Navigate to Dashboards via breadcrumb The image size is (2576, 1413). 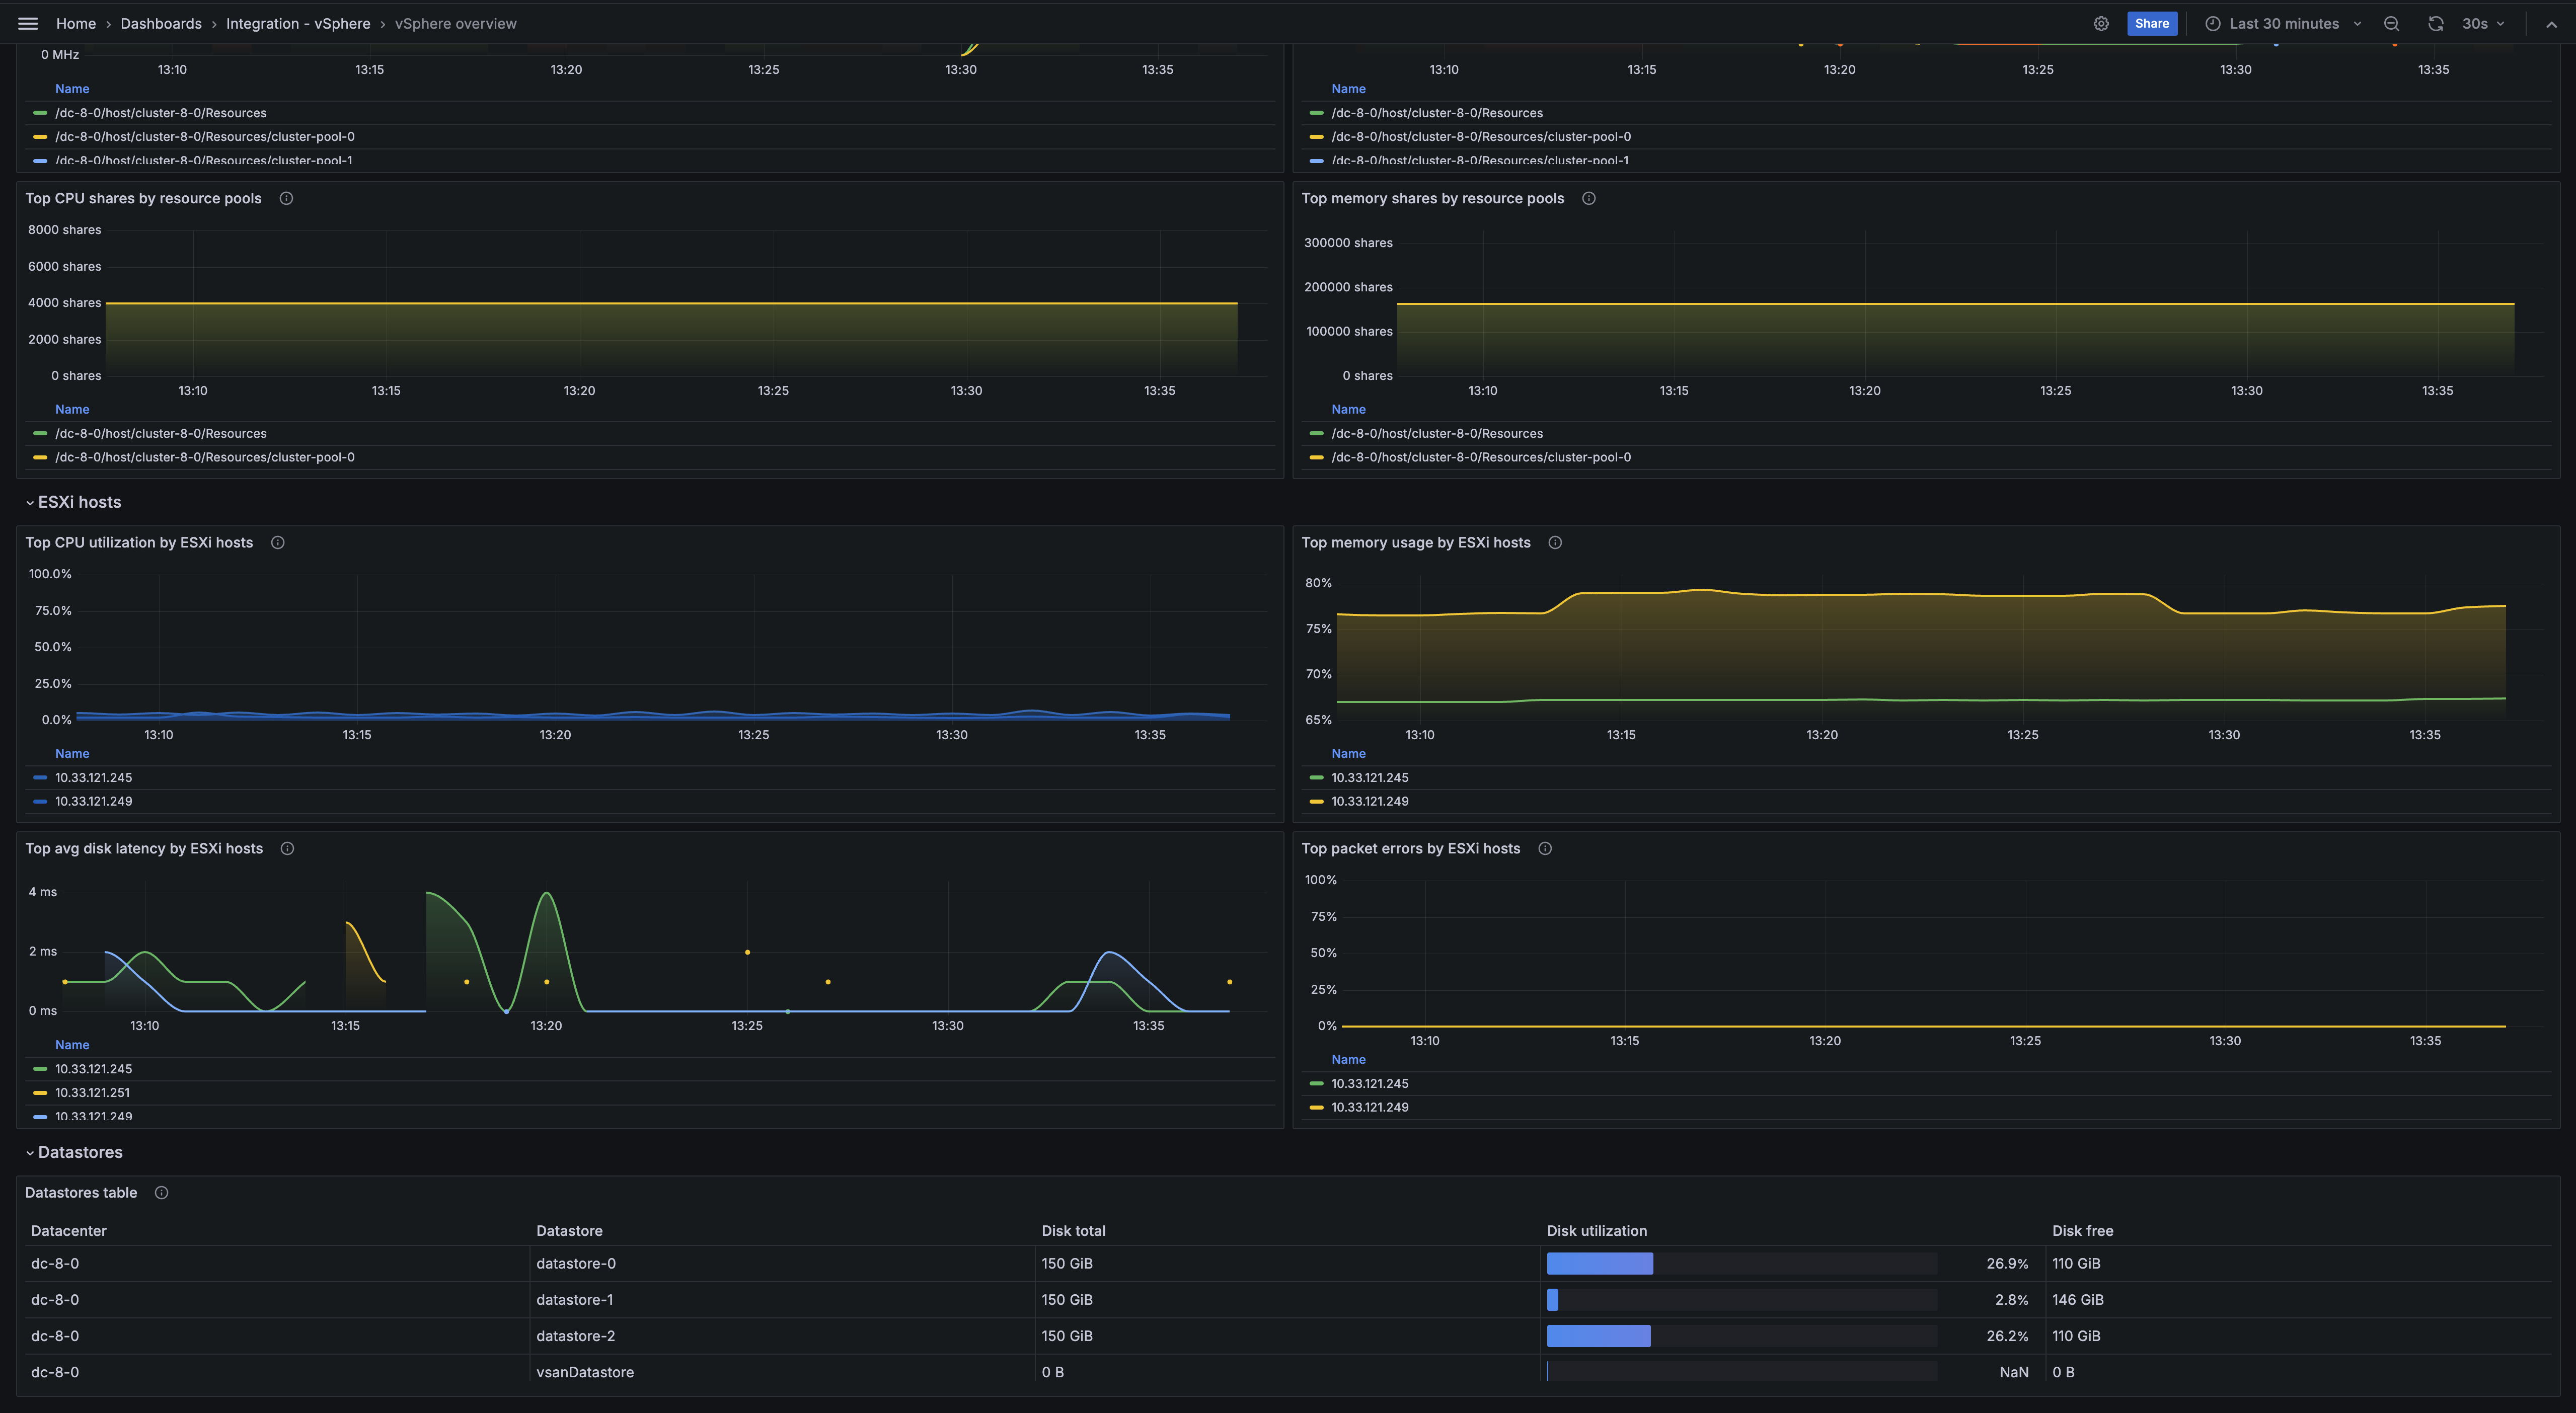point(161,23)
